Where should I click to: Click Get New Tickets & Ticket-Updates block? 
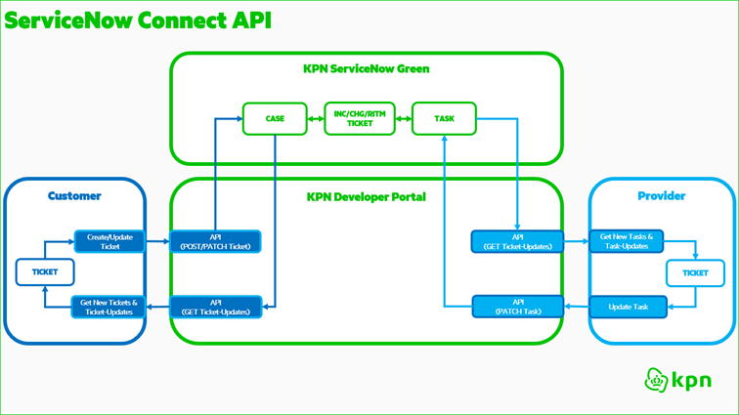pyautogui.click(x=109, y=308)
